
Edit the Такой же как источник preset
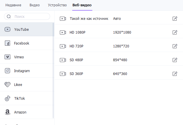(175, 19)
